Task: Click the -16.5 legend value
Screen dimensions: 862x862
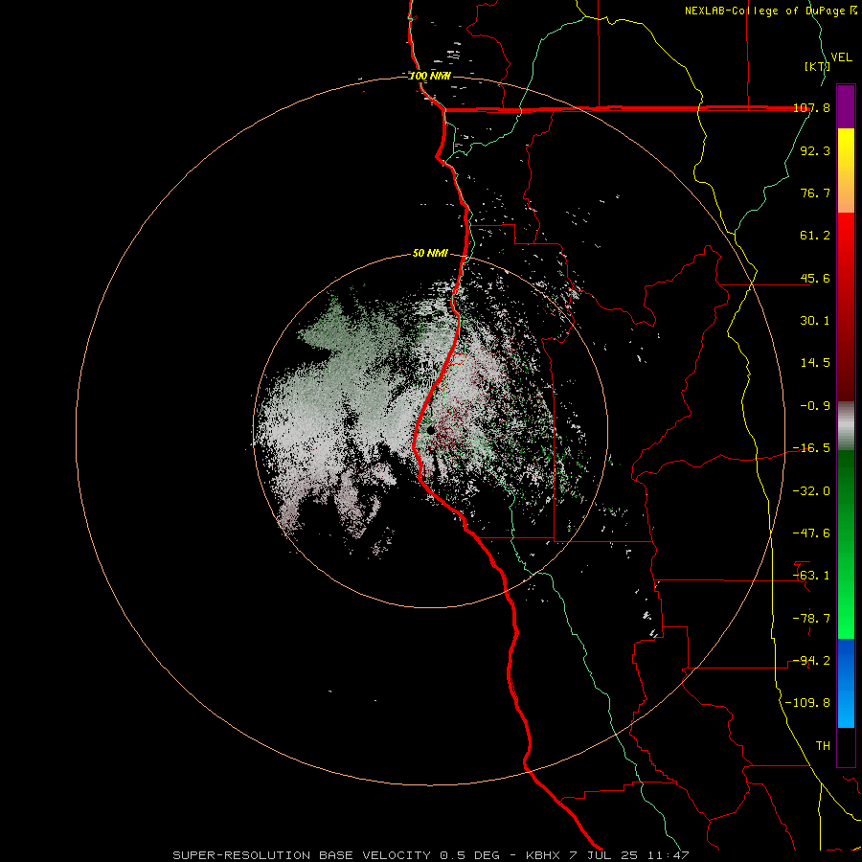Action: click(811, 448)
